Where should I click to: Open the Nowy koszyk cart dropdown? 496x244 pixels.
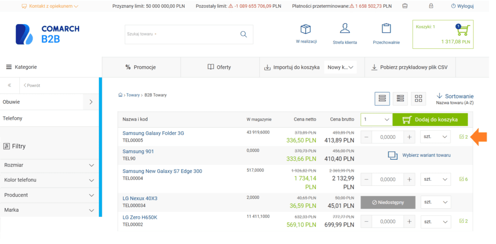(x=341, y=67)
